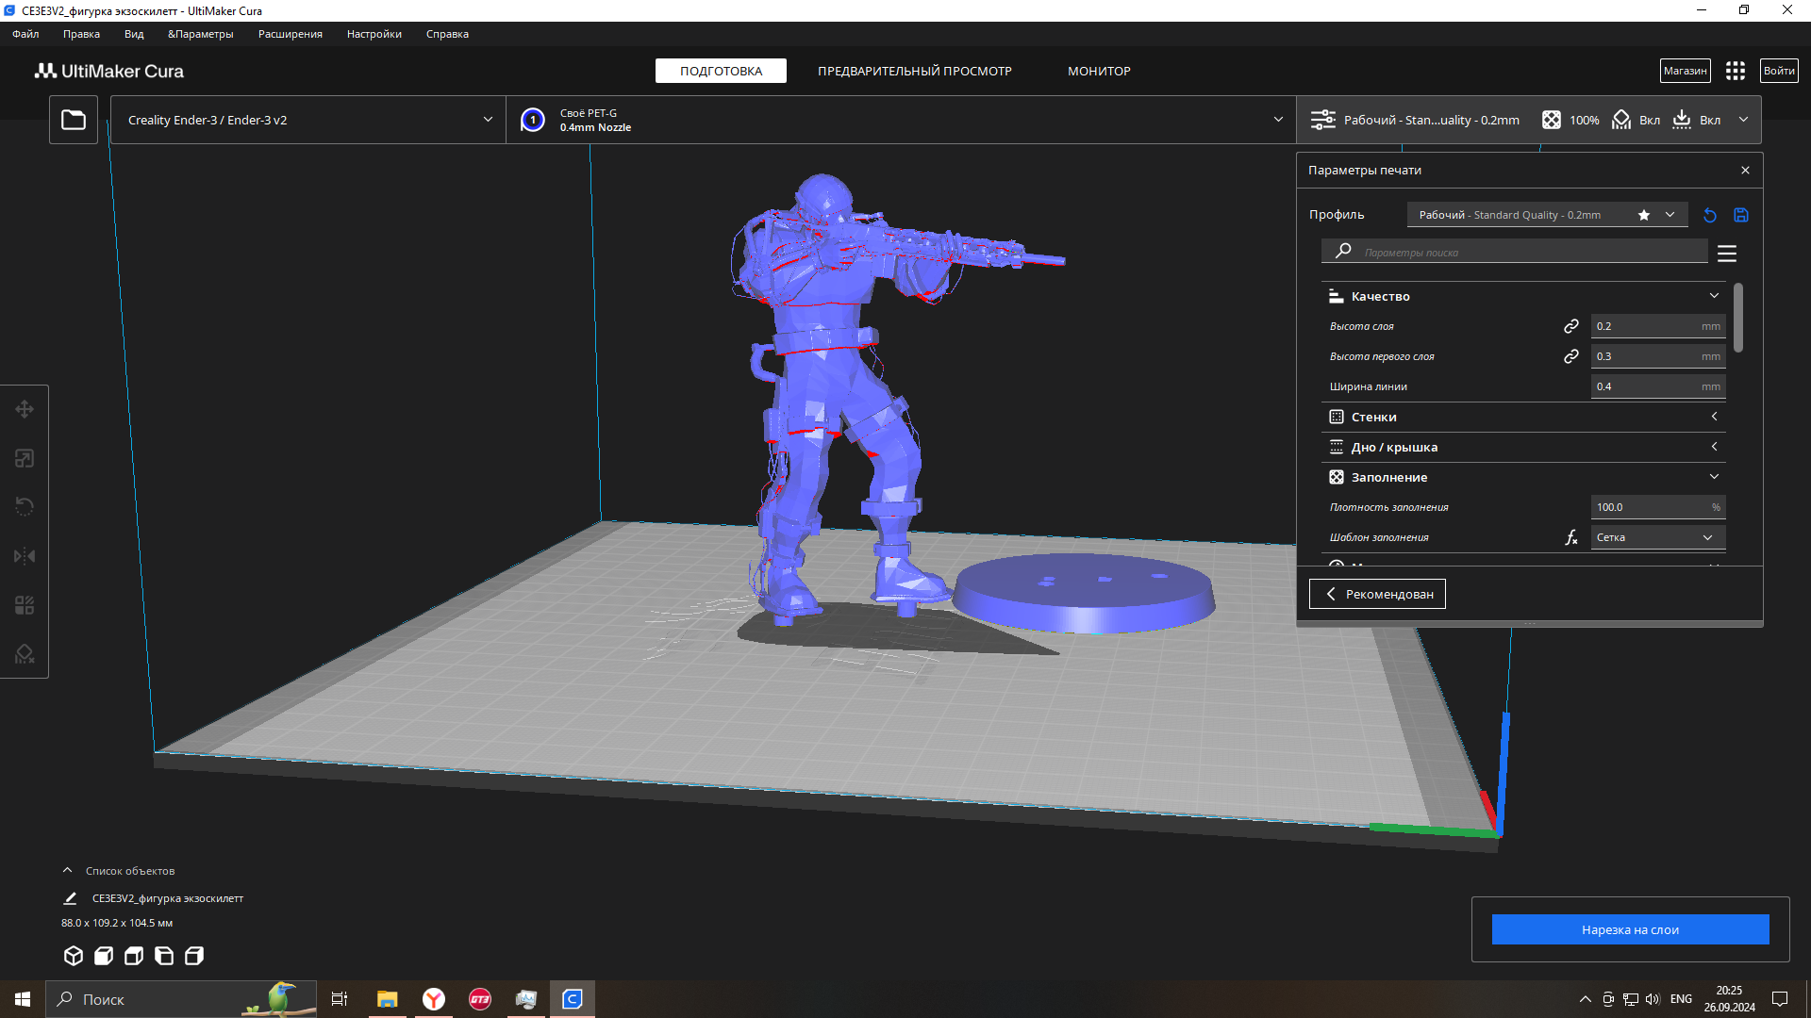Toggle layer height link icon

1571,326
